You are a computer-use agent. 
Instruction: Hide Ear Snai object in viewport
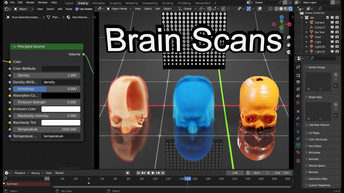[332, 32]
